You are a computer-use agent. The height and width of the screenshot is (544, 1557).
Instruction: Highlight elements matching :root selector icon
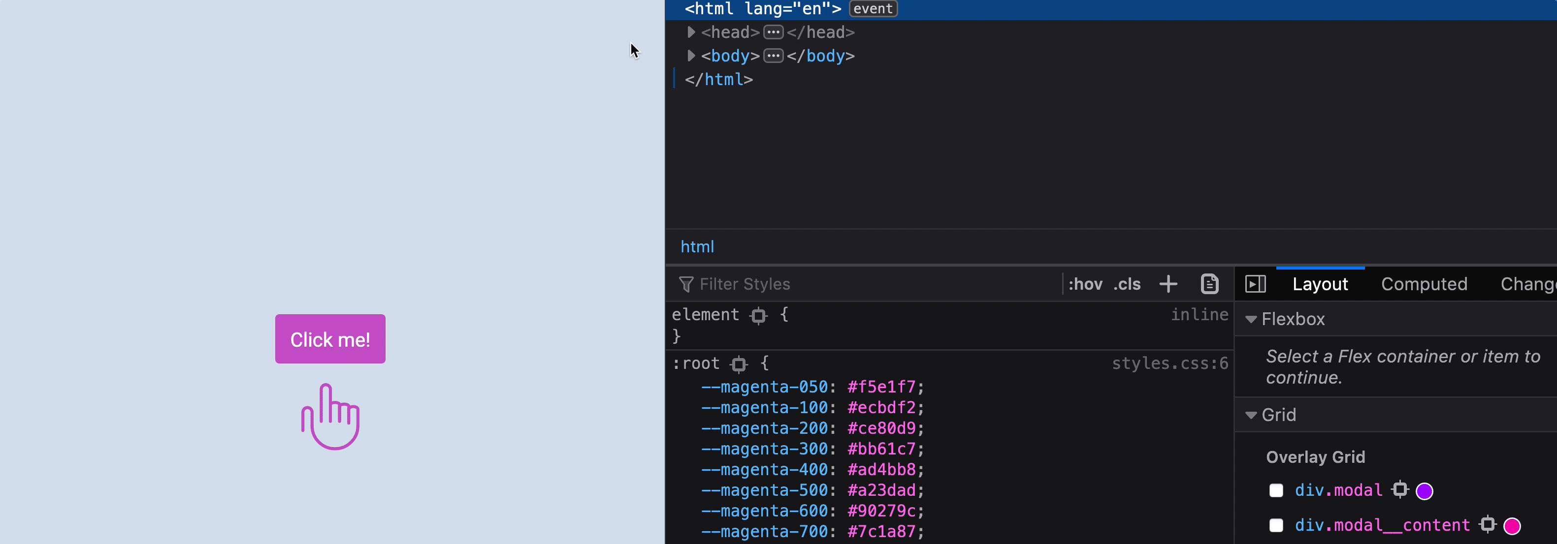pos(739,364)
